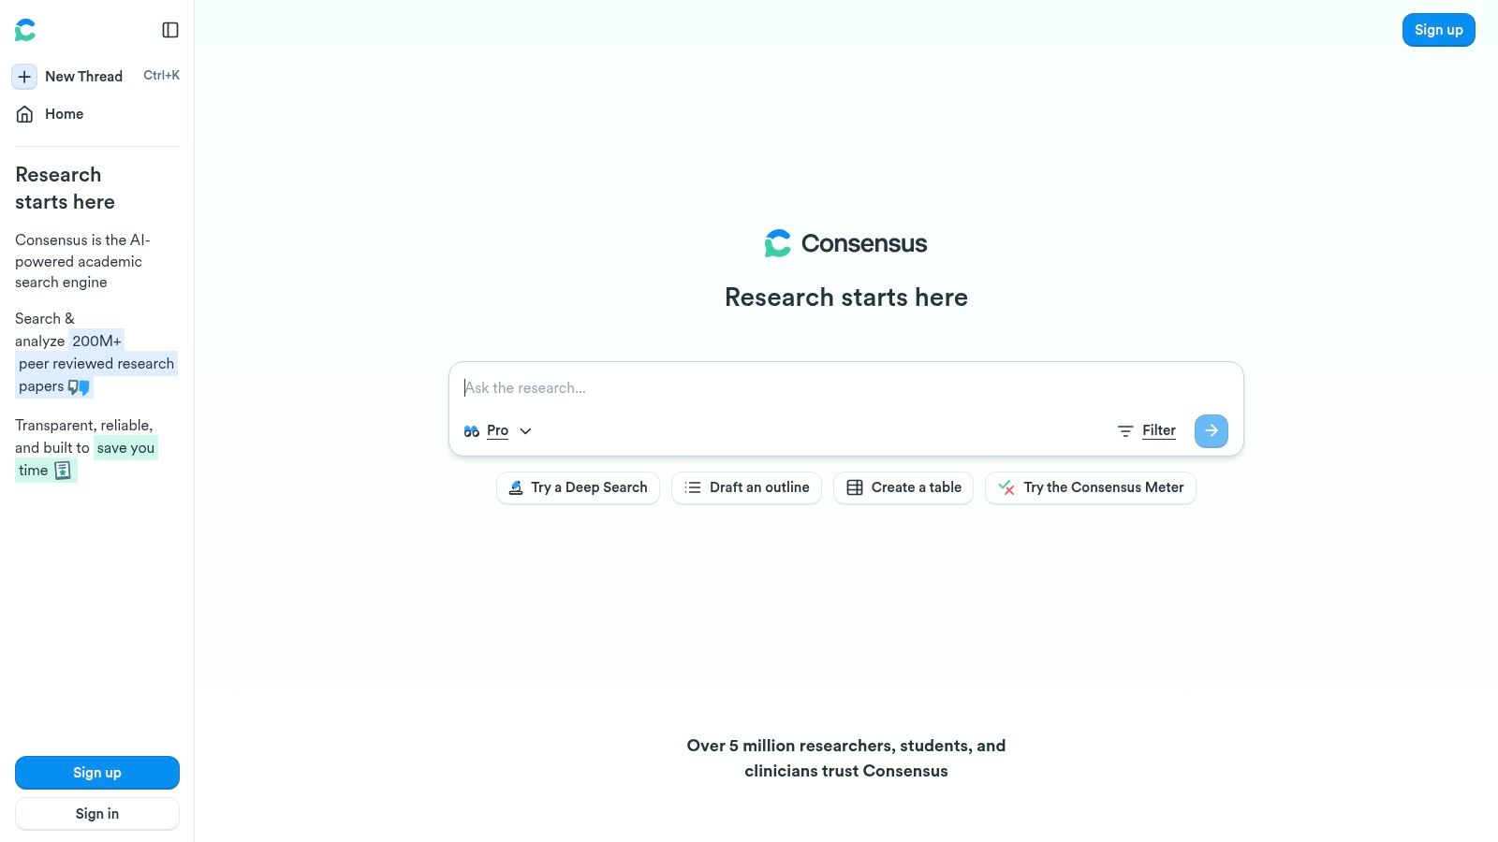Collapse the sidebar panel

coord(170,30)
